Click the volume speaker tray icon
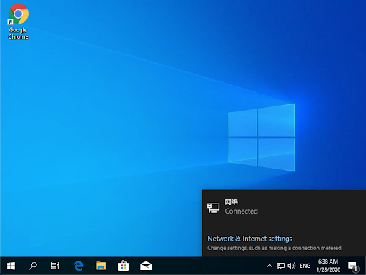366x275 pixels. [292, 266]
